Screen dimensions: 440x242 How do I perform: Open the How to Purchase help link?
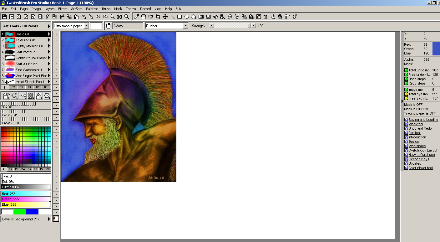(422, 155)
